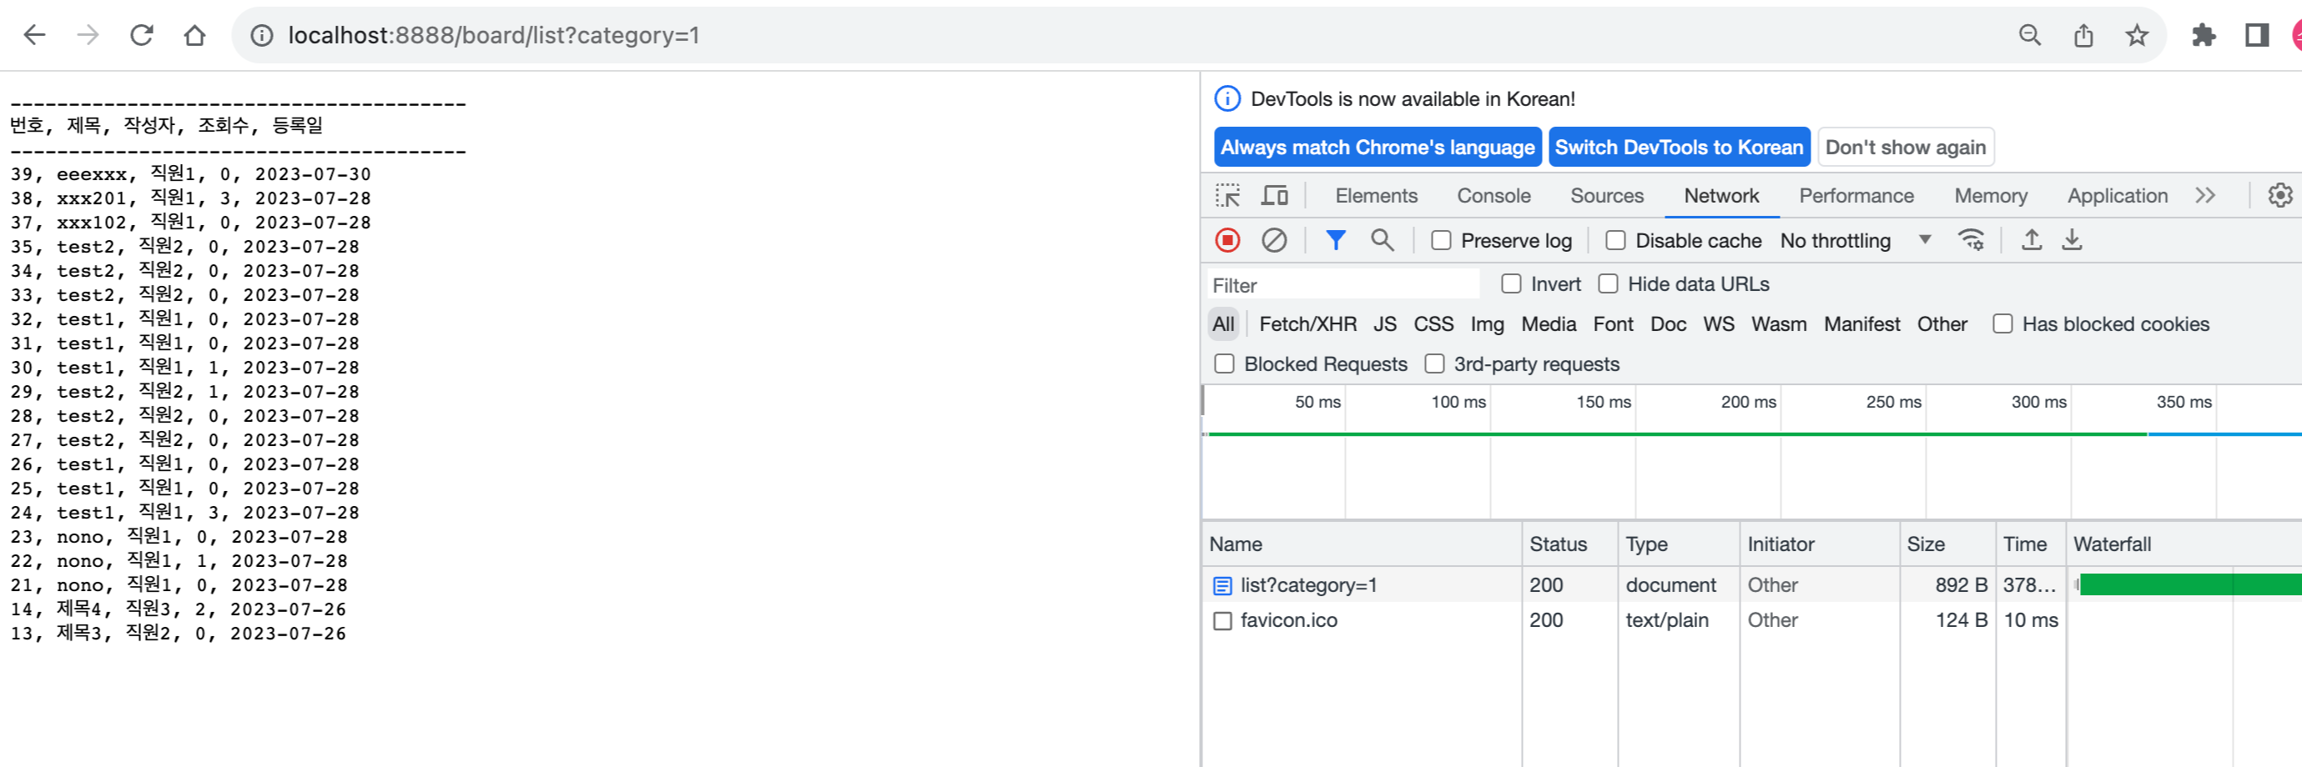Filter requests by WS

[x=1718, y=324]
